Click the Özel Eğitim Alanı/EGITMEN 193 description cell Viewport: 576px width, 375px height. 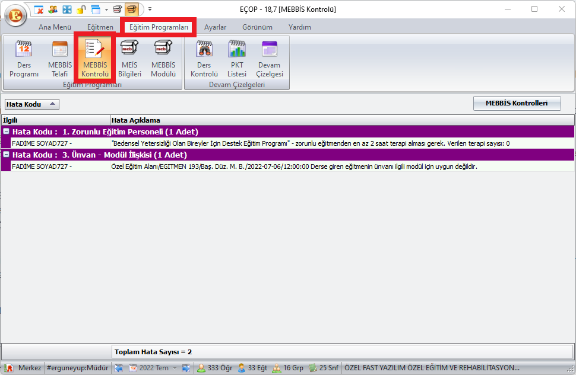point(342,166)
